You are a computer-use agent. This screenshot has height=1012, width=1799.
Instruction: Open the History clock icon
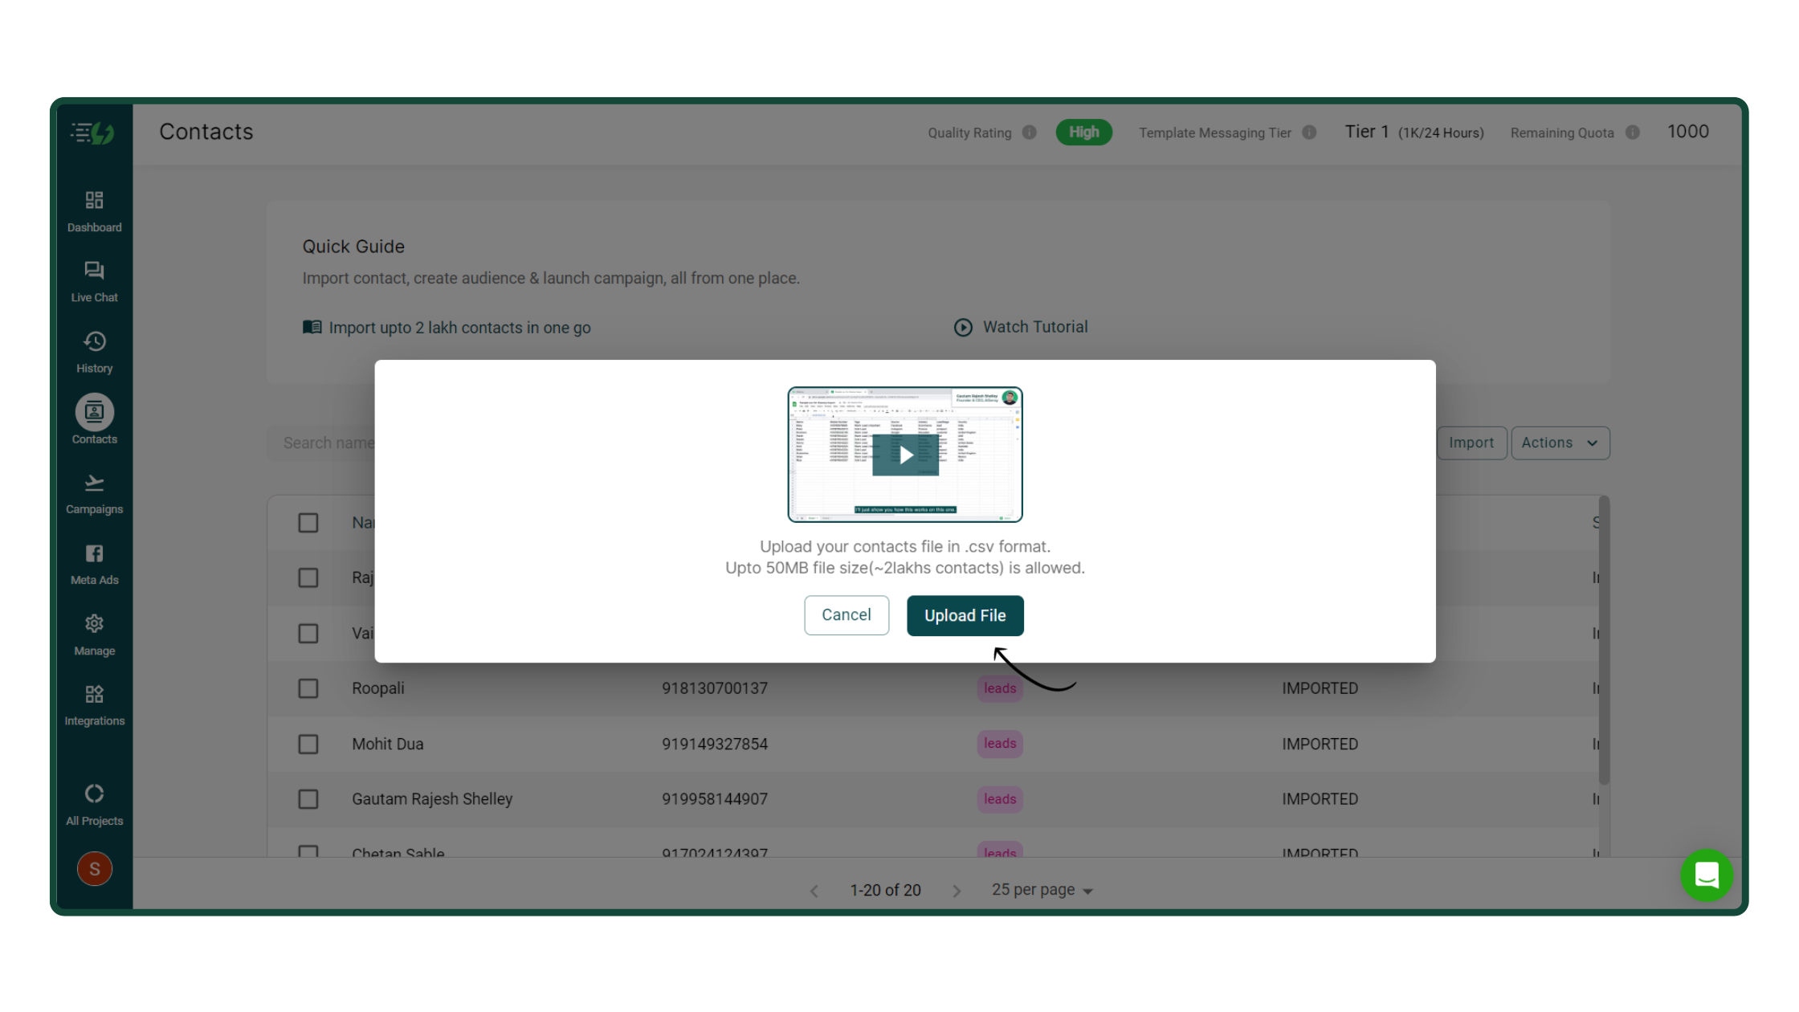pyautogui.click(x=94, y=341)
